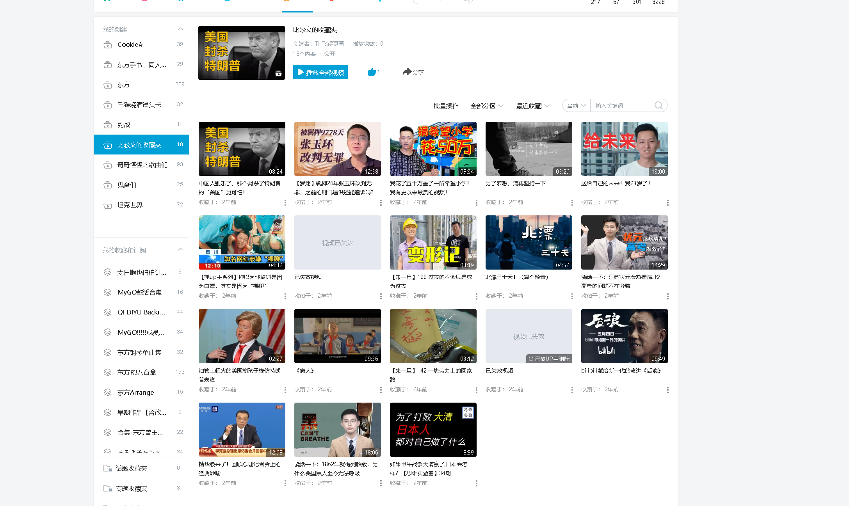849x506 pixels.
Task: Select the 比较文的收藏夹 folder
Action: click(141, 145)
